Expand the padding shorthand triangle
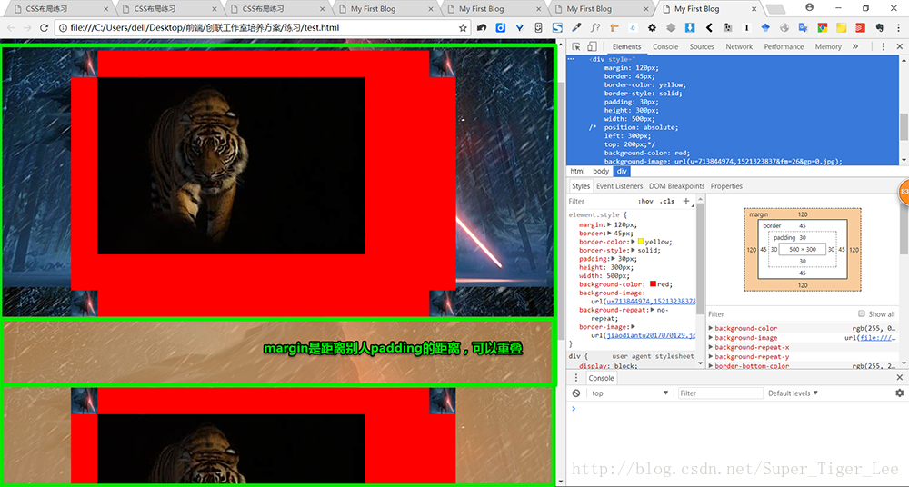 [x=614, y=259]
